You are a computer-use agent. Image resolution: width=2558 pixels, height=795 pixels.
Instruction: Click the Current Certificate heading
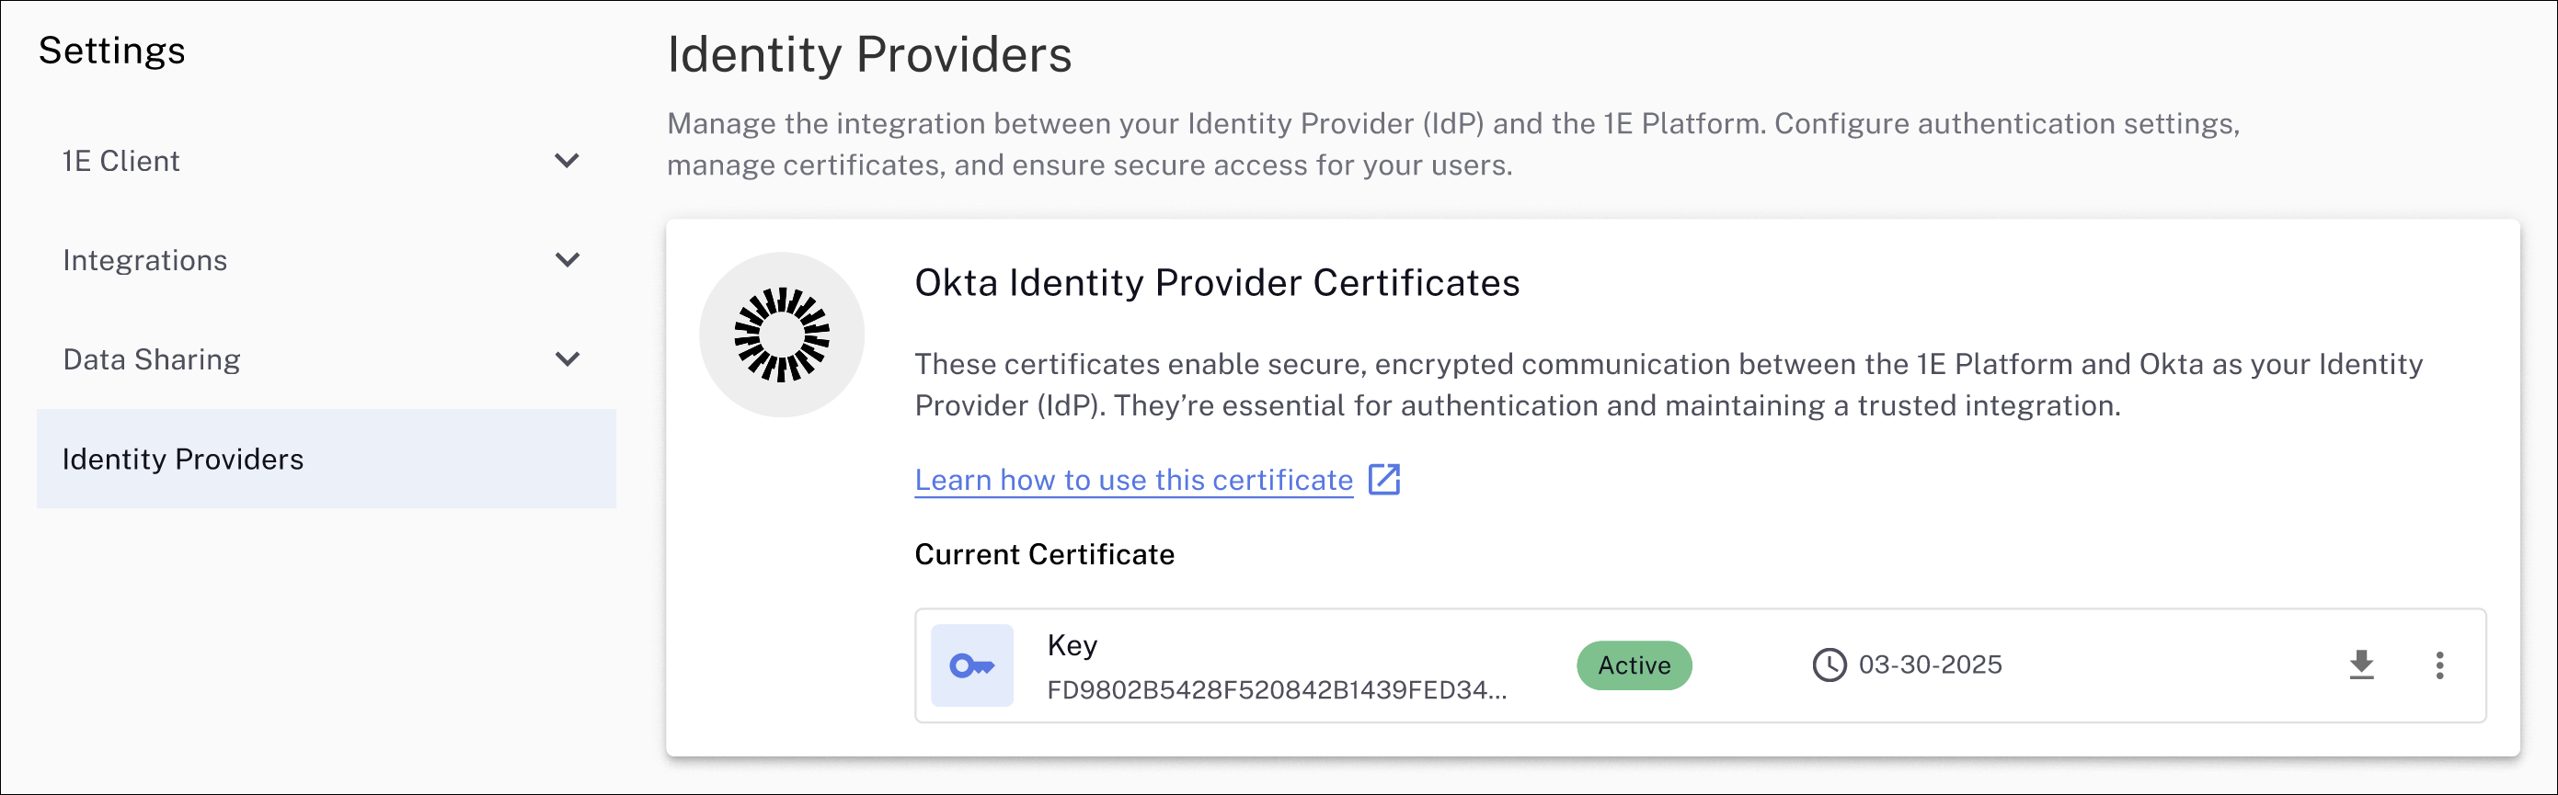click(x=1044, y=554)
